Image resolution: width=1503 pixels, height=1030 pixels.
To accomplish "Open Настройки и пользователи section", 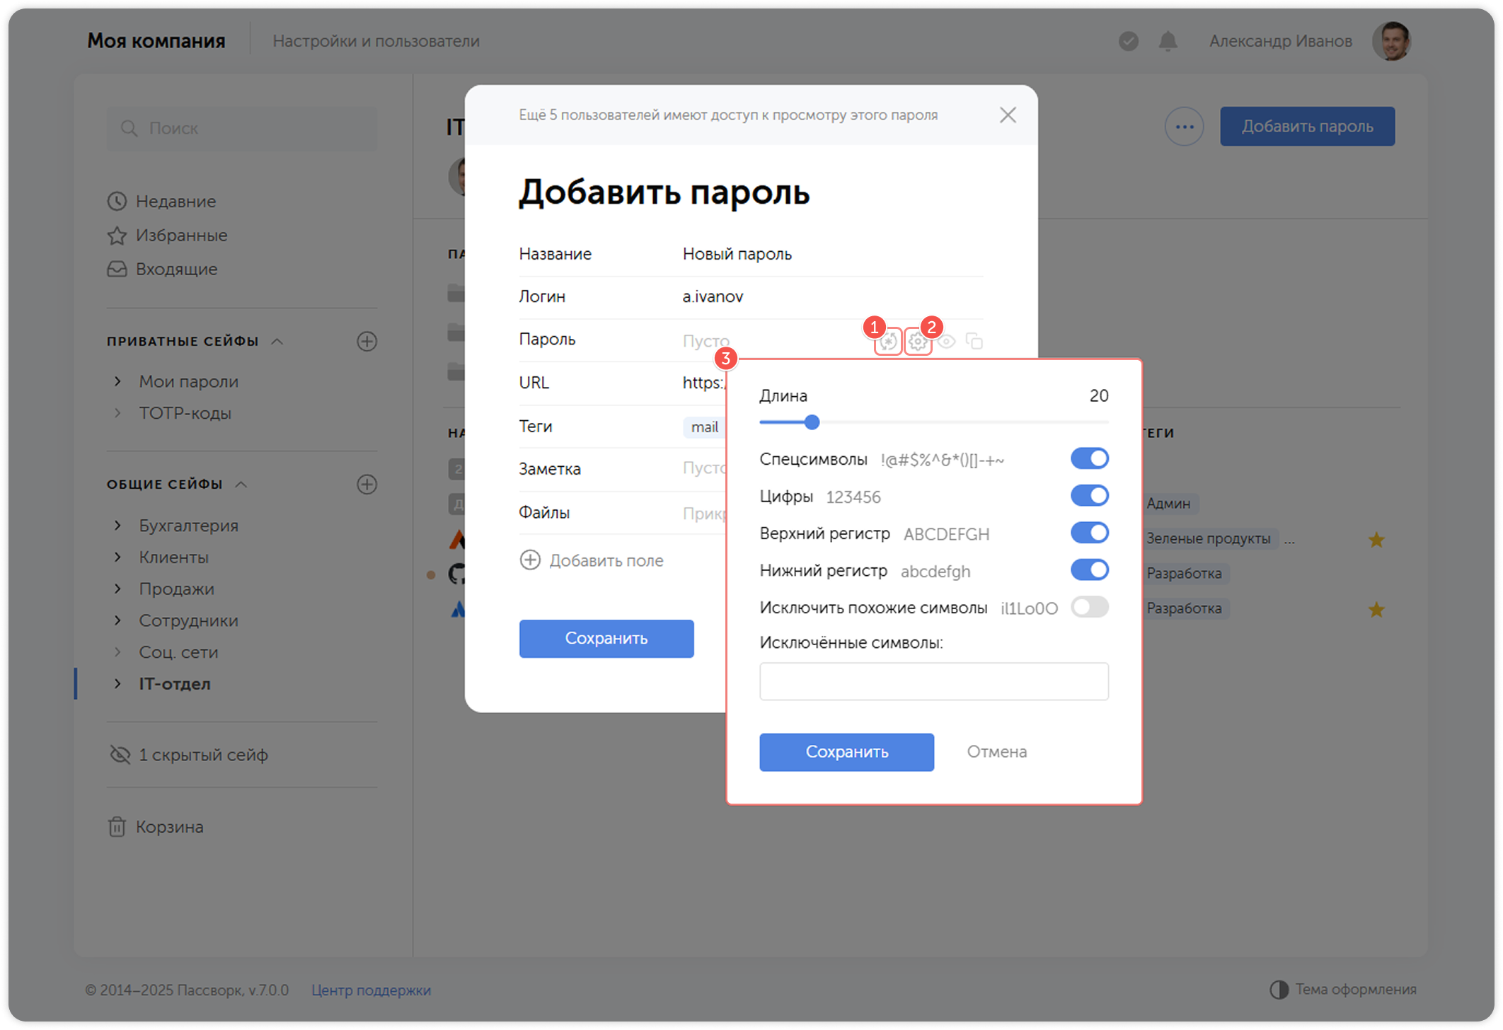I will (376, 41).
